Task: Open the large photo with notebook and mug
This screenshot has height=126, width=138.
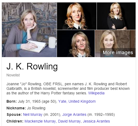Action: tap(29, 30)
